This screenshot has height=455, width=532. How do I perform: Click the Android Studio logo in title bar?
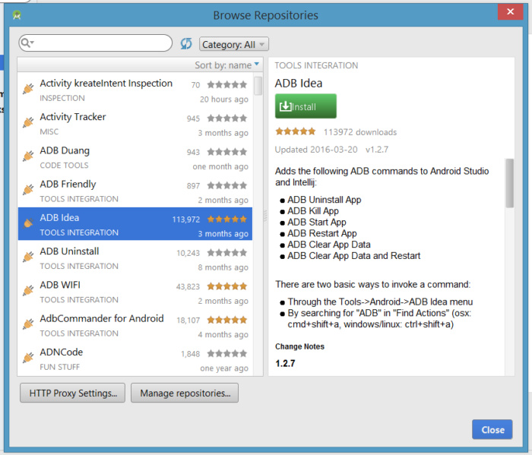tap(17, 15)
